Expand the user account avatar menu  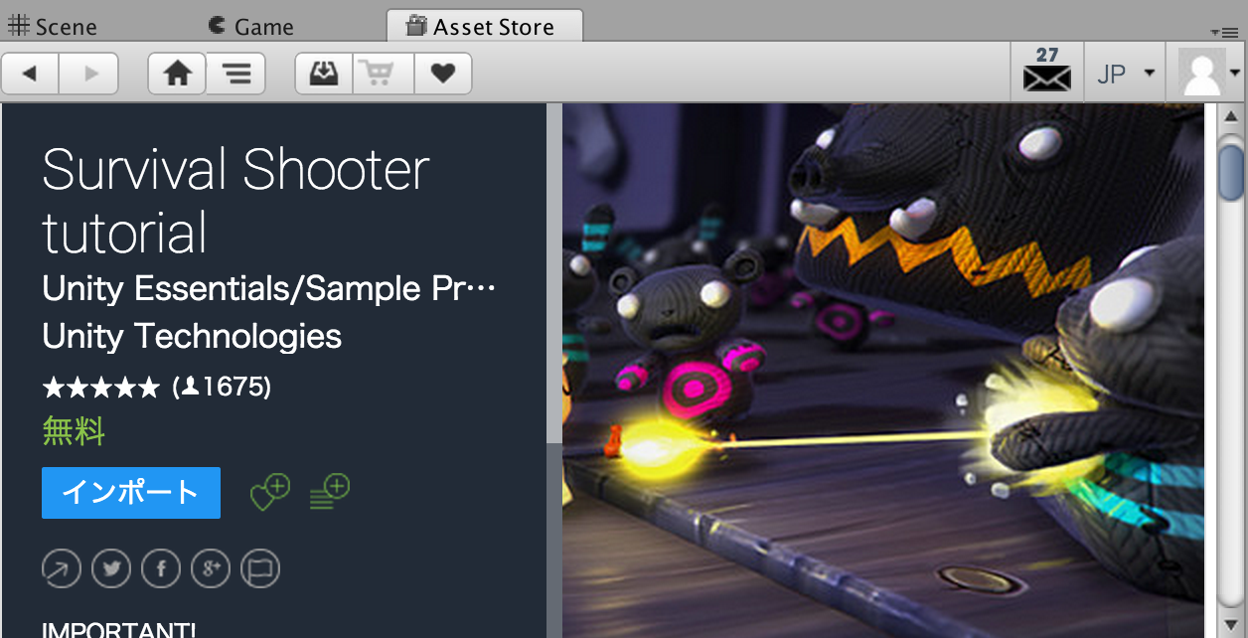click(1208, 73)
